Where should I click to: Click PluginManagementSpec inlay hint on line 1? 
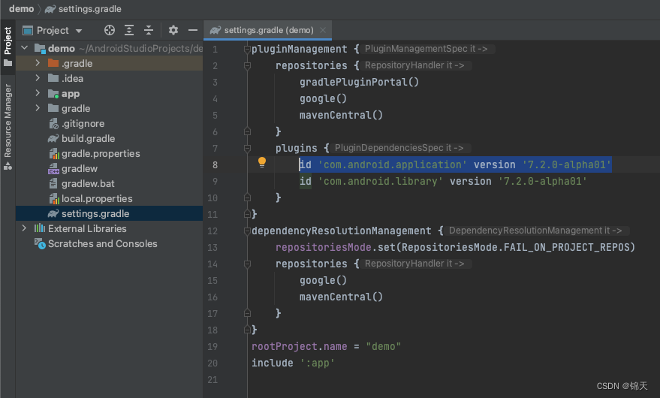(x=426, y=49)
